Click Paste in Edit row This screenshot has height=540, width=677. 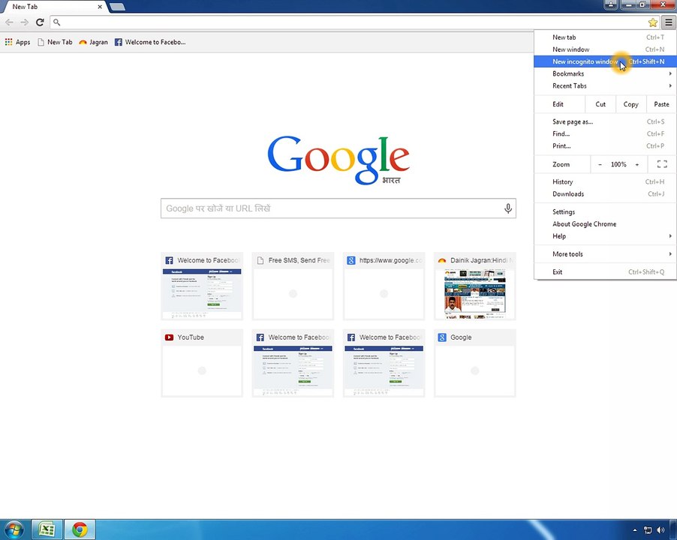[x=661, y=104]
